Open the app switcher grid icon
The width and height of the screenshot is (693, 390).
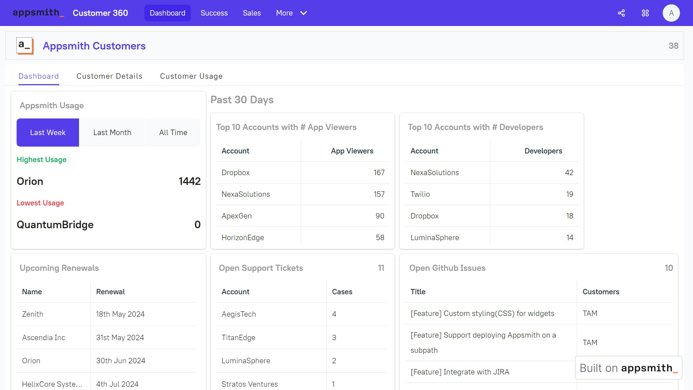pos(645,13)
